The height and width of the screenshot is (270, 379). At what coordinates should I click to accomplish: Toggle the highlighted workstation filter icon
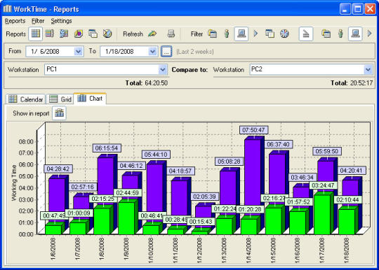241,34
